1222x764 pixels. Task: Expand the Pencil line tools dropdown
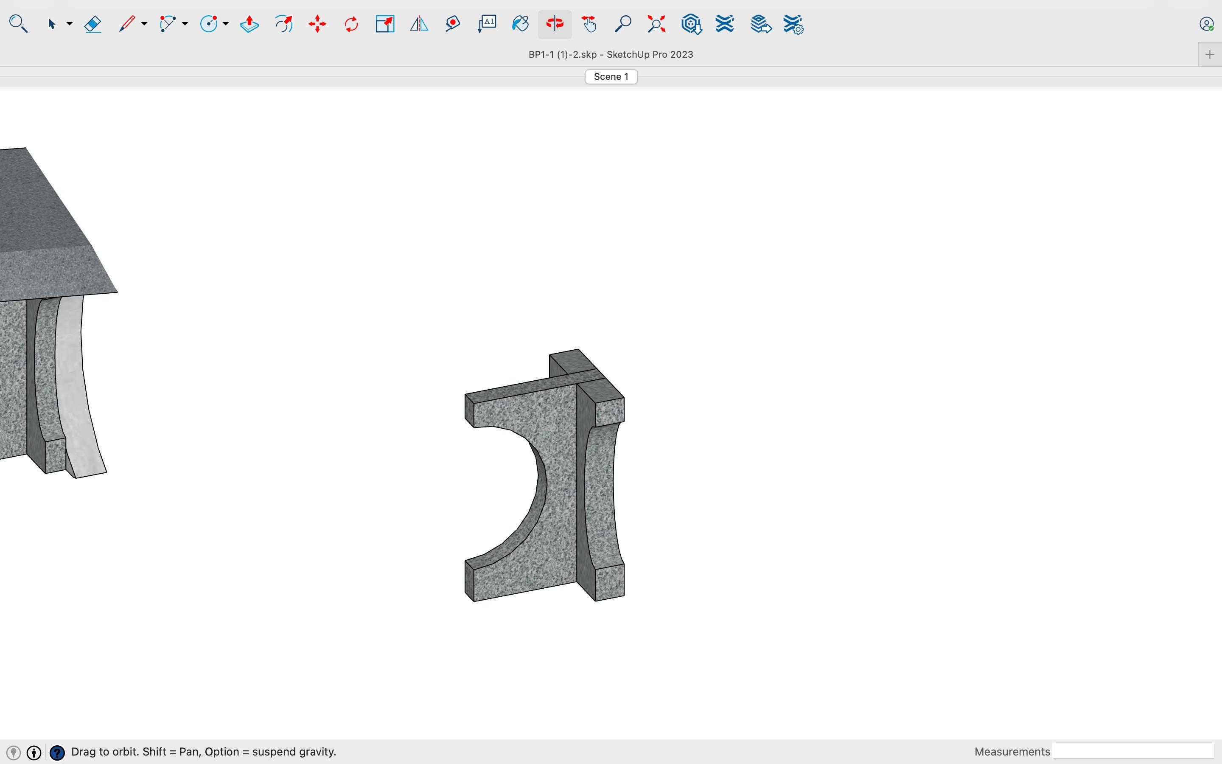144,24
